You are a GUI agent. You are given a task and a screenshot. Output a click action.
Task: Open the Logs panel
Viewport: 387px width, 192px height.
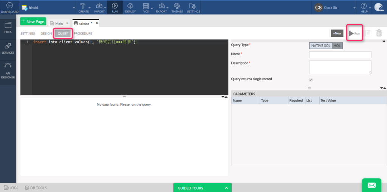pyautogui.click(x=11, y=188)
